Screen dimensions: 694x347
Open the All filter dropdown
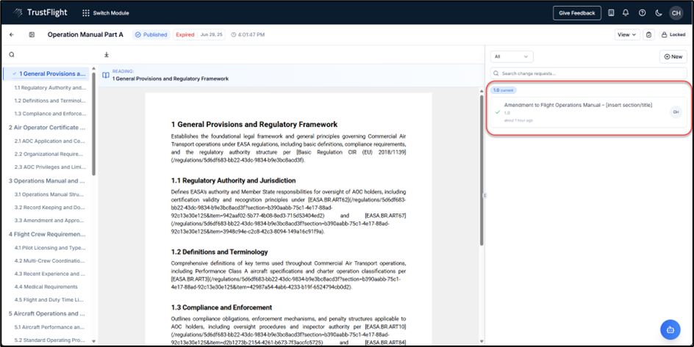[512, 56]
